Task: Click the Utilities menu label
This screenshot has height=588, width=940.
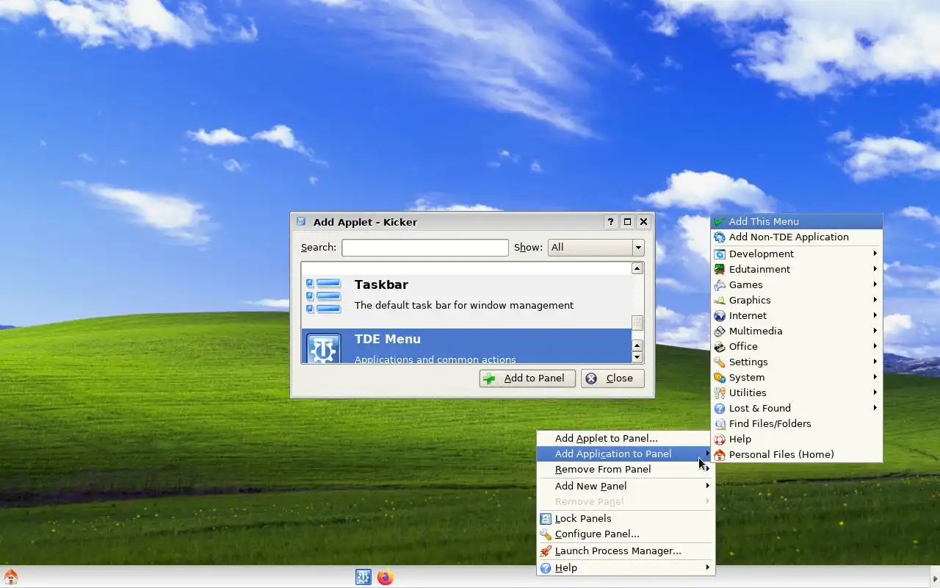Action: [x=748, y=393]
